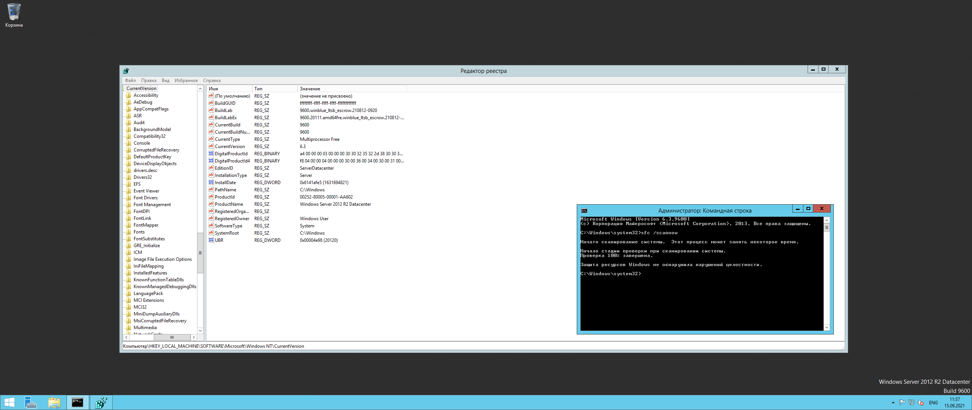Click the LanguagePack folder icon
Viewport: 972px width, 410px height.
point(129,293)
